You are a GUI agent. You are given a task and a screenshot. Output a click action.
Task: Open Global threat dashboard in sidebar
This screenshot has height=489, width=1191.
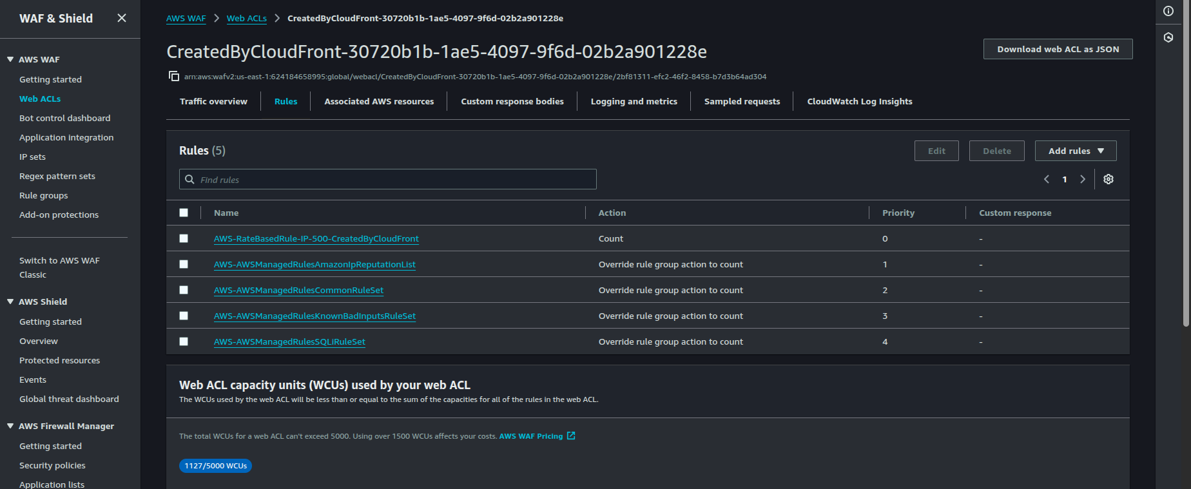(69, 399)
